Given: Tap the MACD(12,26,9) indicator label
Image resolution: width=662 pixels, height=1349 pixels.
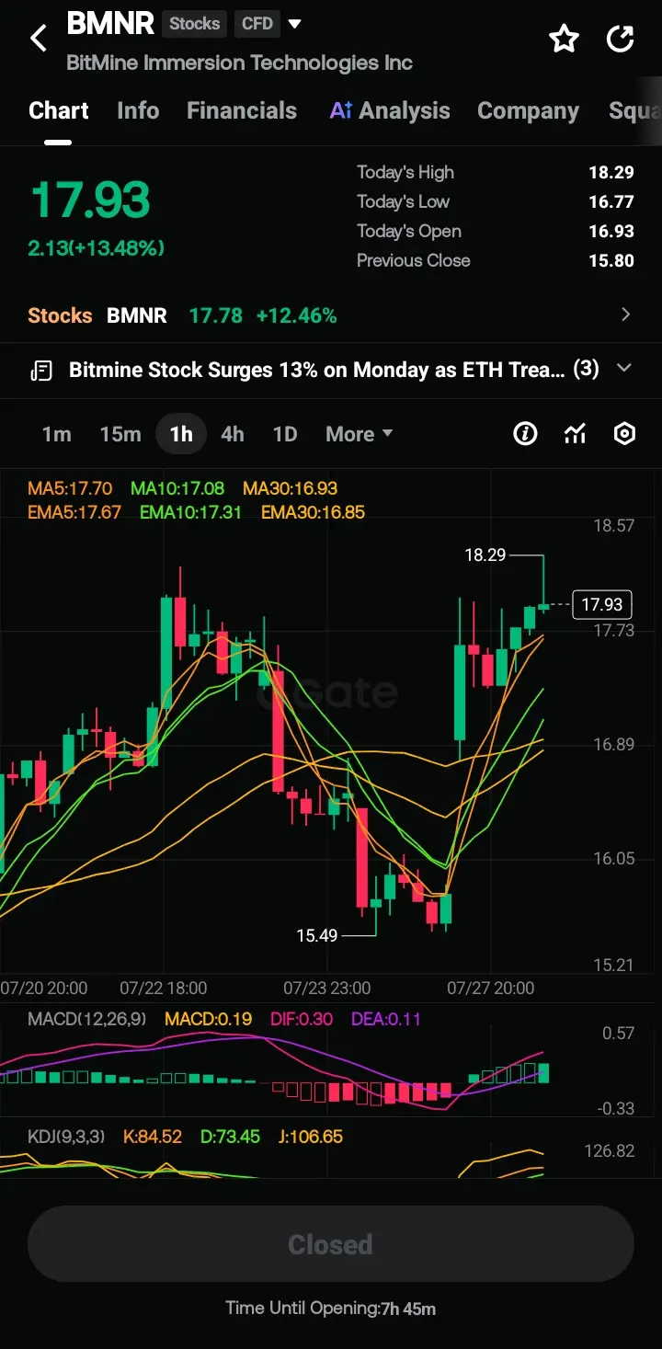Looking at the screenshot, I should [x=87, y=1019].
